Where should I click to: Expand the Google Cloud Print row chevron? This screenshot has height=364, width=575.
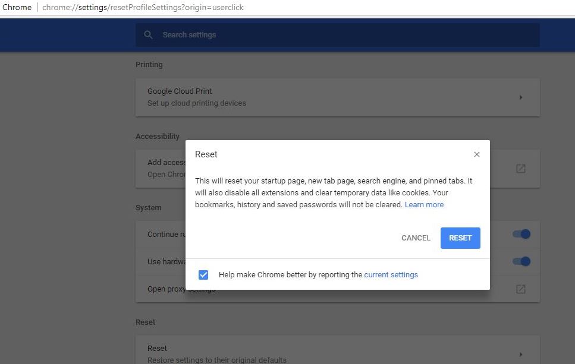tap(521, 97)
